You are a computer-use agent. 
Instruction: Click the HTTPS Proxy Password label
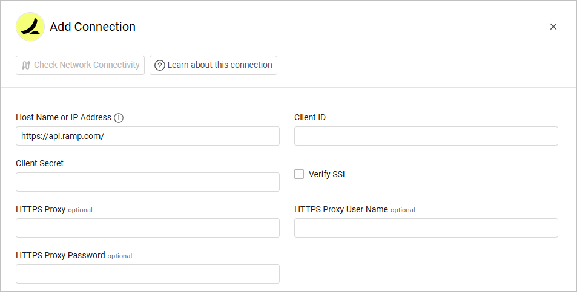click(x=61, y=255)
